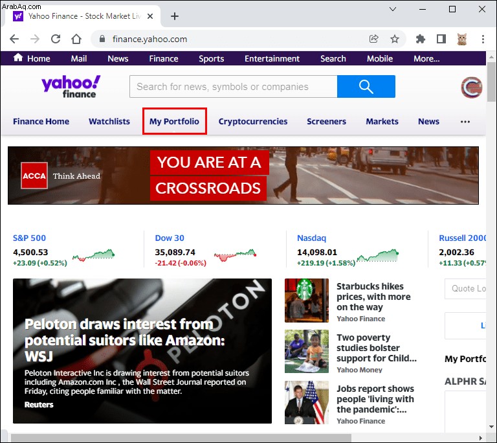The height and width of the screenshot is (443, 497).
Task: Open Mobile in the Yahoo top bar
Action: (x=380, y=59)
